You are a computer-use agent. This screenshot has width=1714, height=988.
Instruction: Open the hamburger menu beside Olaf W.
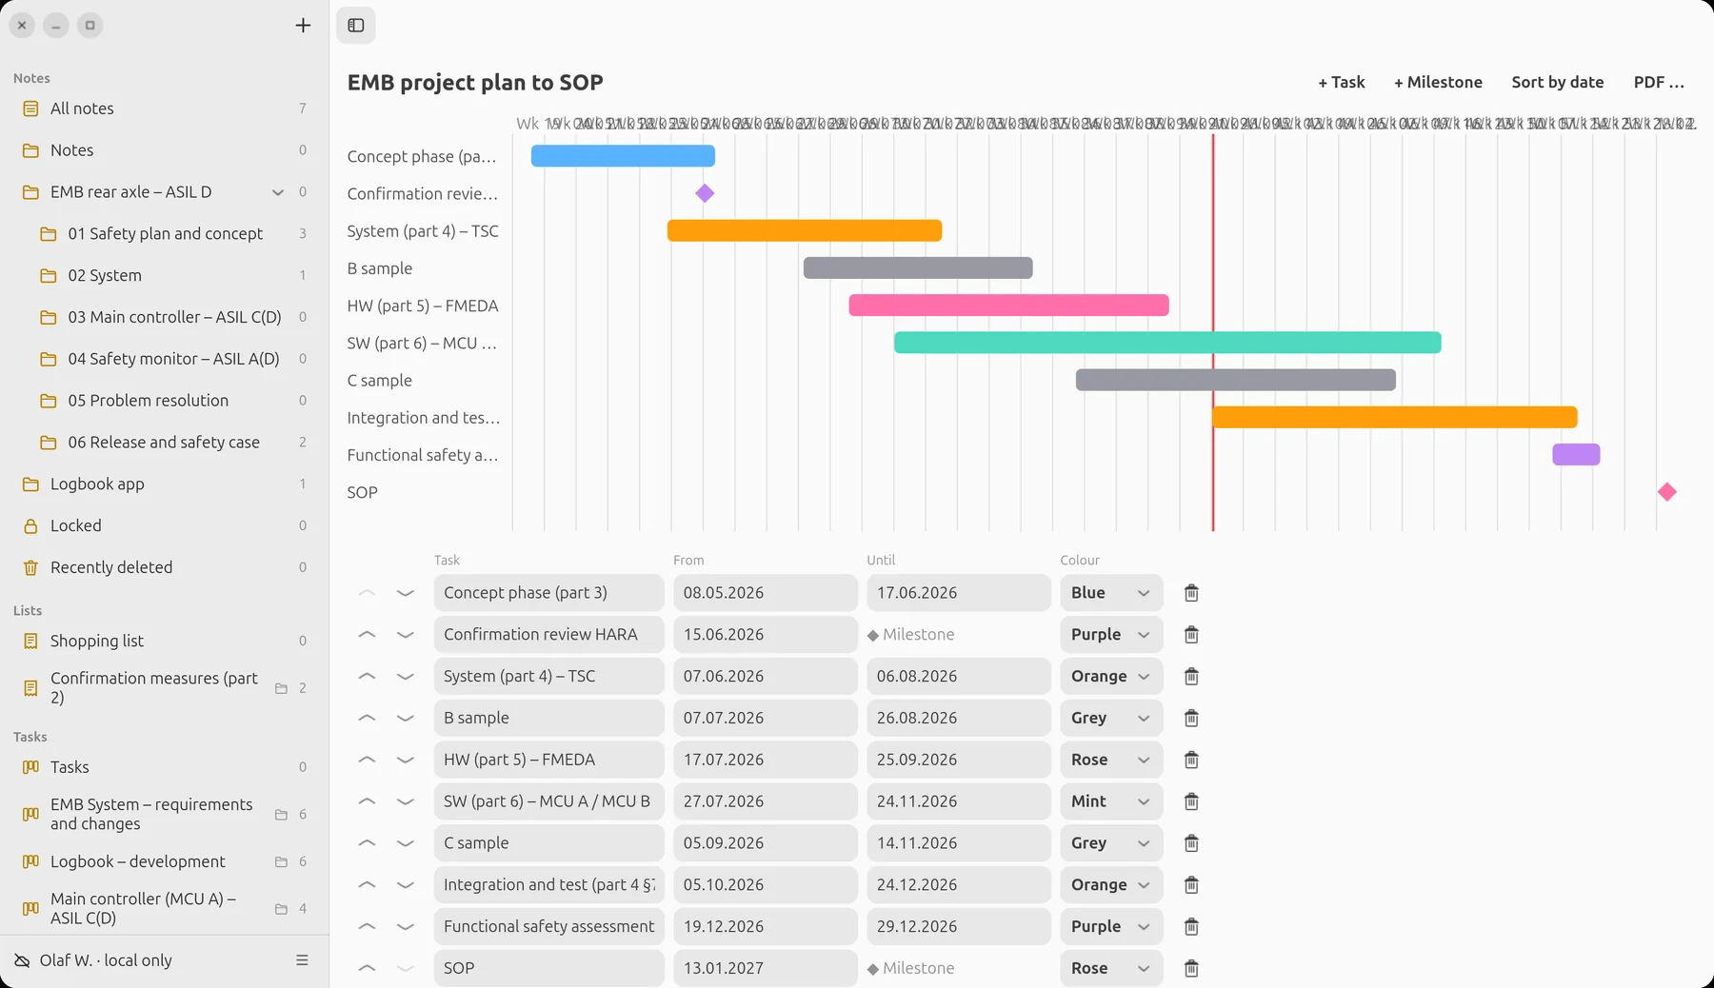[x=302, y=960]
